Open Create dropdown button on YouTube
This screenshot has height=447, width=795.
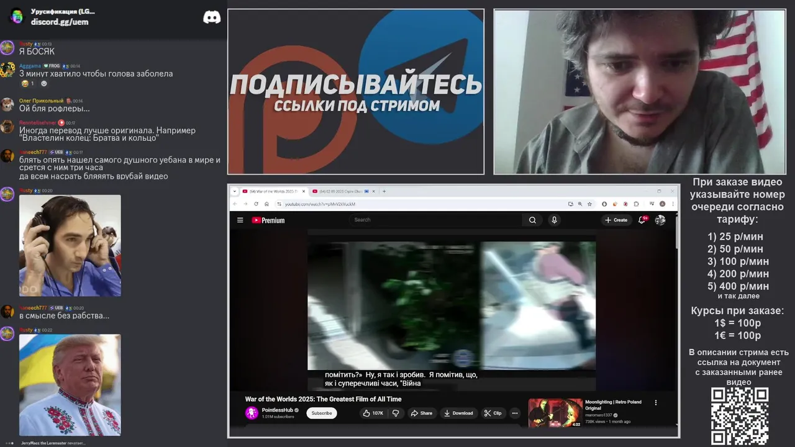[x=616, y=220]
